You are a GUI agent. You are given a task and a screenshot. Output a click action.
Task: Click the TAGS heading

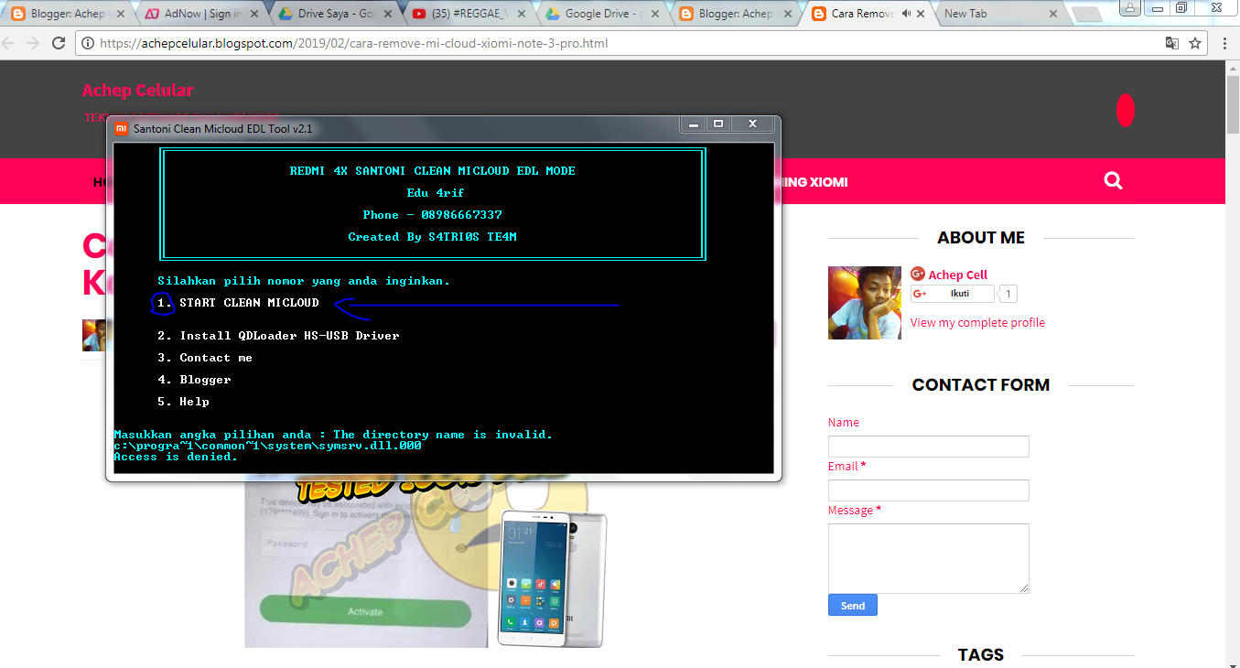coord(981,654)
